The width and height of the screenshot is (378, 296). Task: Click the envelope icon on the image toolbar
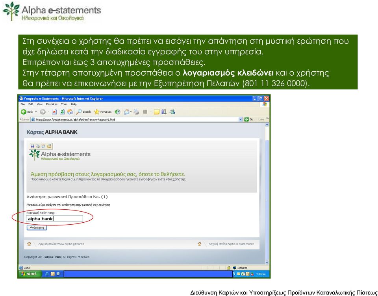coord(43,146)
